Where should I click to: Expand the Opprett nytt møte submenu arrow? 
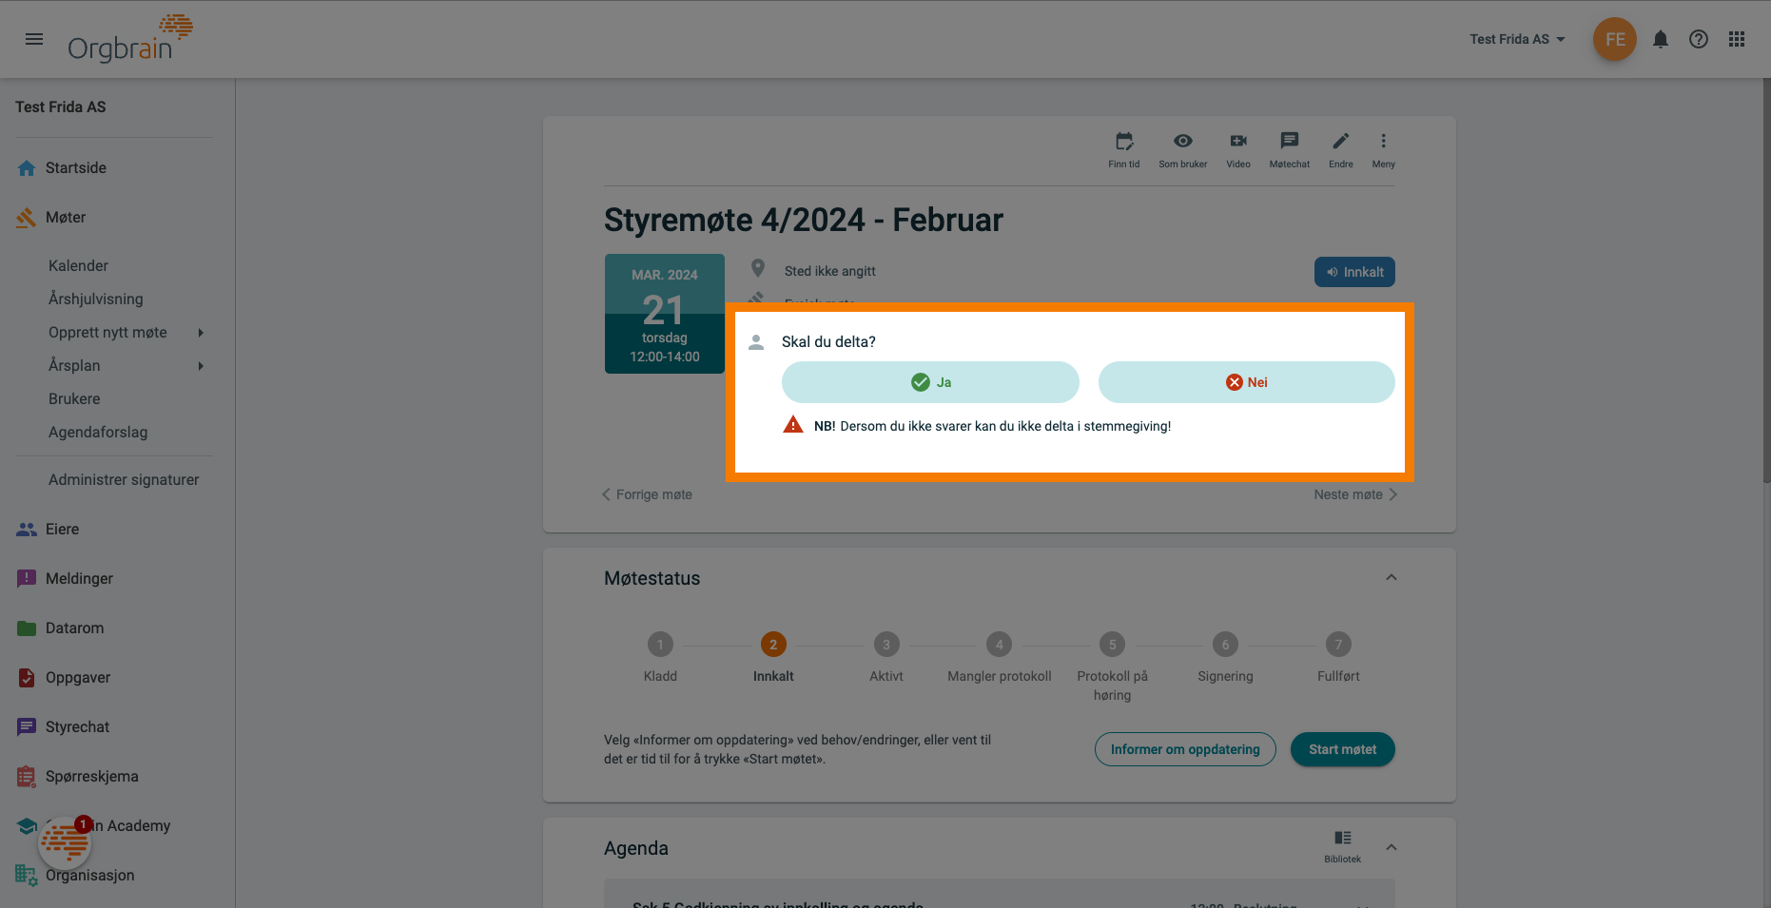[x=201, y=332]
